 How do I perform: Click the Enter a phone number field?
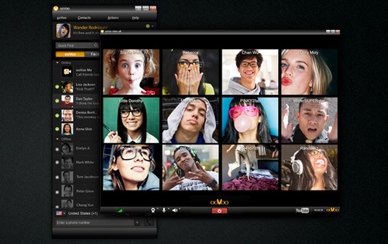point(95,223)
